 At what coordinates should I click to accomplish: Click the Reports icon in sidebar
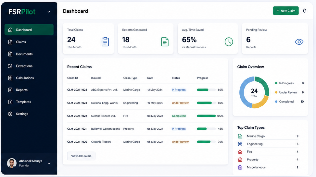(x=10, y=90)
